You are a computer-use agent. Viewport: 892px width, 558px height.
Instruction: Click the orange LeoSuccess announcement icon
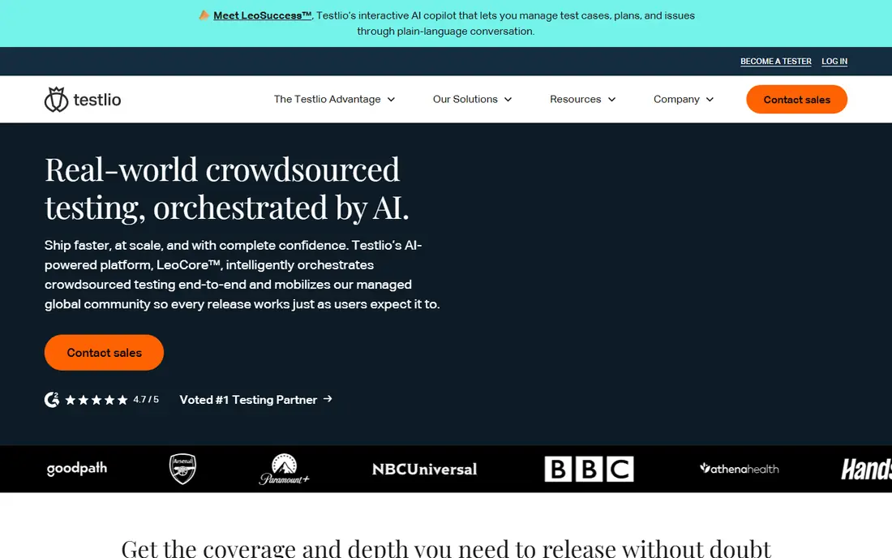tap(204, 15)
